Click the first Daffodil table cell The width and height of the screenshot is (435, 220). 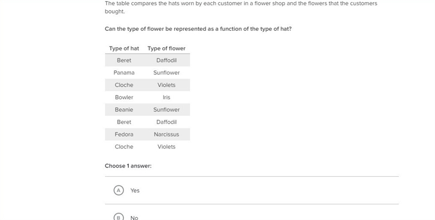click(x=166, y=60)
